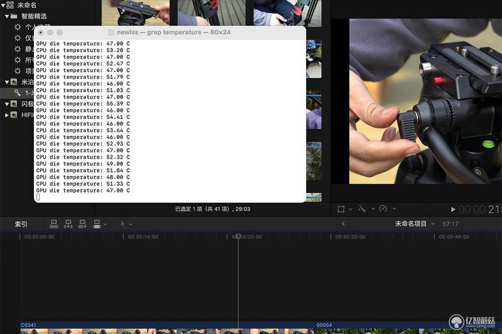This screenshot has width=502, height=334.
Task: Click the Terminal cursor block on last line
Action: tap(38, 197)
